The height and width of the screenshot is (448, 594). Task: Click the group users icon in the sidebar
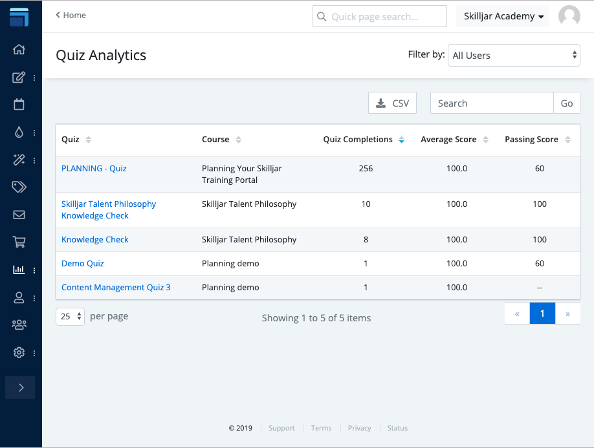(x=19, y=325)
